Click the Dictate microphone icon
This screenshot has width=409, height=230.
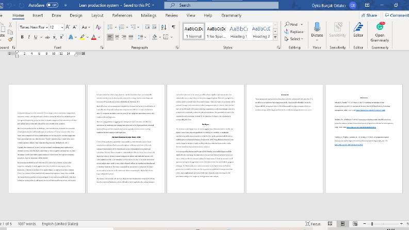[x=317, y=27]
